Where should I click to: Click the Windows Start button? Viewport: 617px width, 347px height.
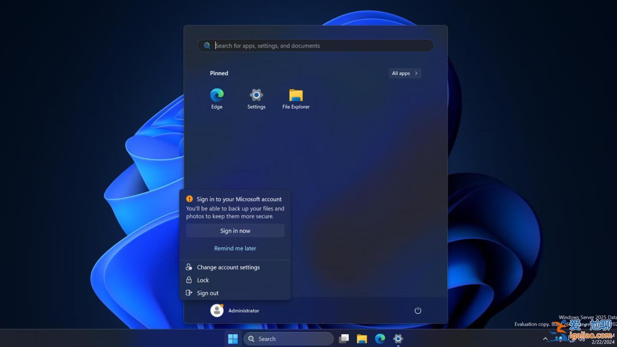click(x=233, y=338)
